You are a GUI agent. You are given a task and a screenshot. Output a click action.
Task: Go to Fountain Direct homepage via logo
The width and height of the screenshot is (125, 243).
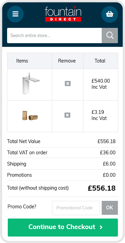pyautogui.click(x=63, y=14)
